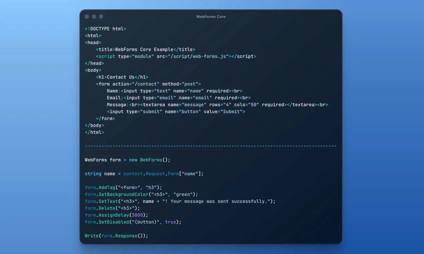Image resolution: width=424 pixels, height=254 pixels.
Task: Click the 'Write(form.Response());' line
Action: pyautogui.click(x=117, y=236)
